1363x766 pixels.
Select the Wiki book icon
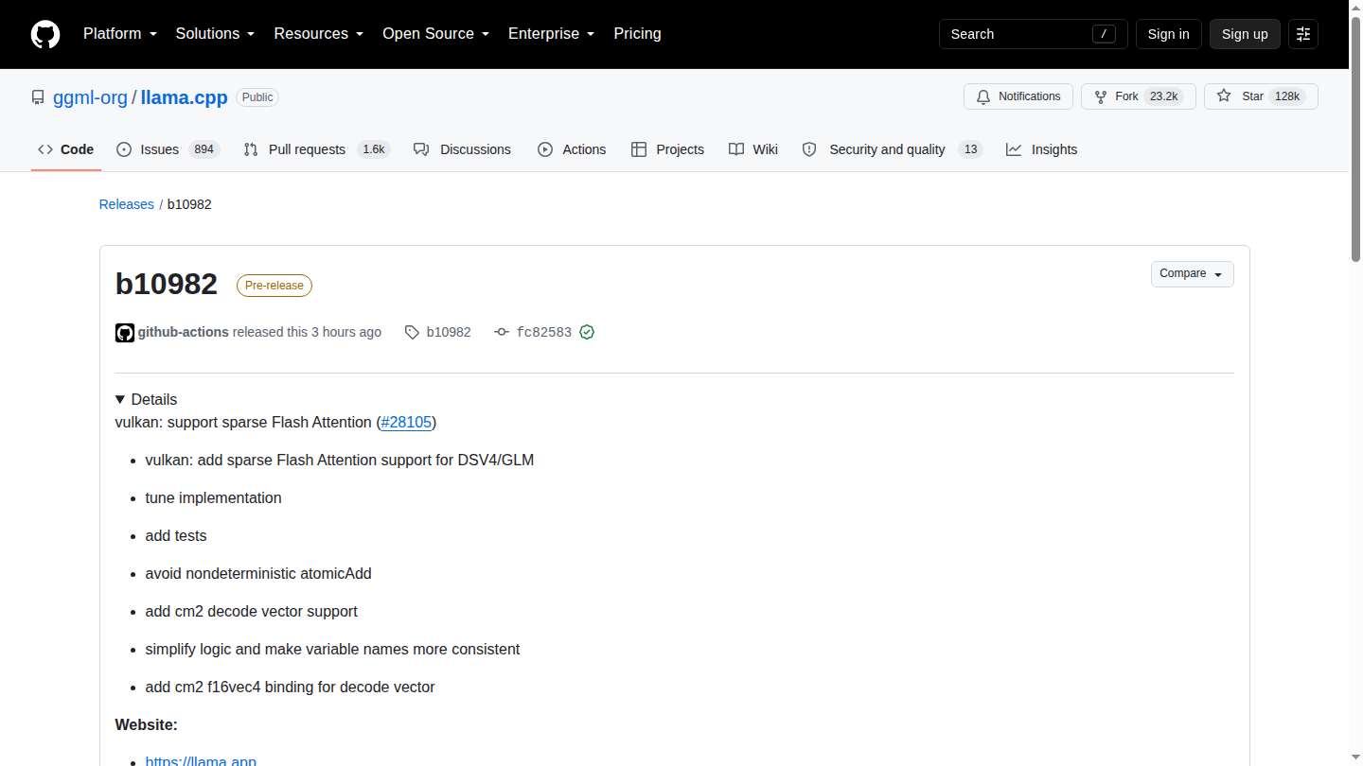tap(736, 149)
